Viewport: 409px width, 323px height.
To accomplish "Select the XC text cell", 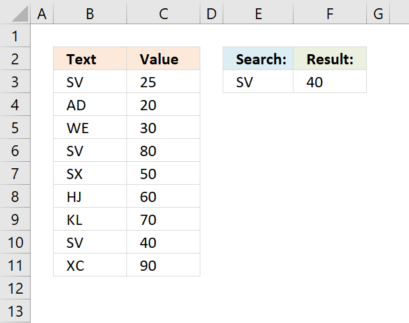I will [90, 265].
